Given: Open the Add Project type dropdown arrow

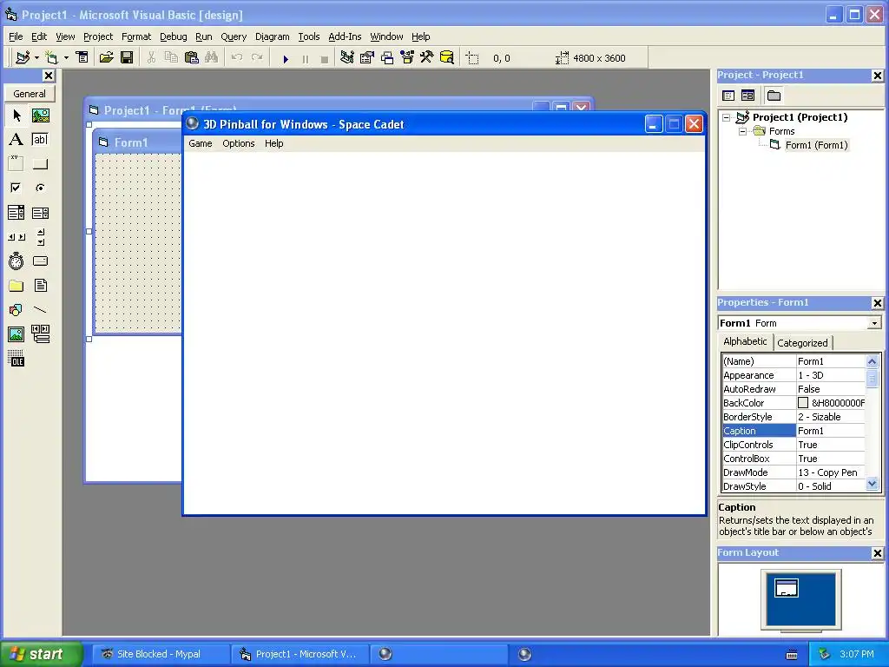Looking at the screenshot, I should (x=36, y=57).
